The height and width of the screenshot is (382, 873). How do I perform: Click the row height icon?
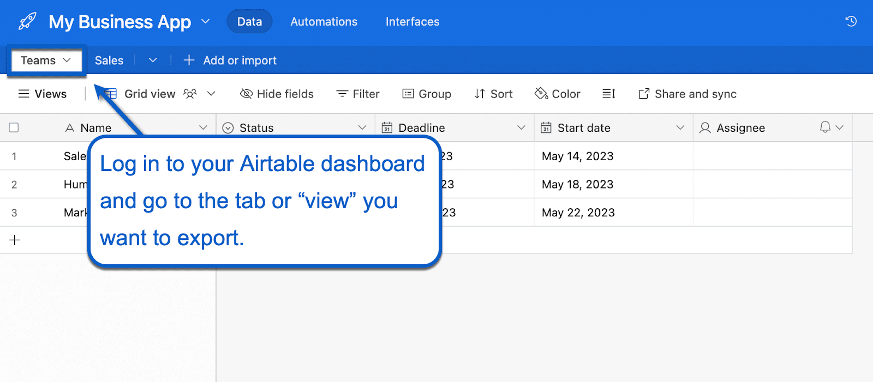pyautogui.click(x=609, y=94)
